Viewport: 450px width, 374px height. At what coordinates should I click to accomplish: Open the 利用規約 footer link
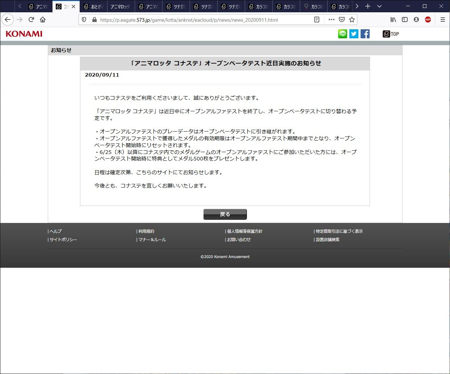tap(146, 231)
